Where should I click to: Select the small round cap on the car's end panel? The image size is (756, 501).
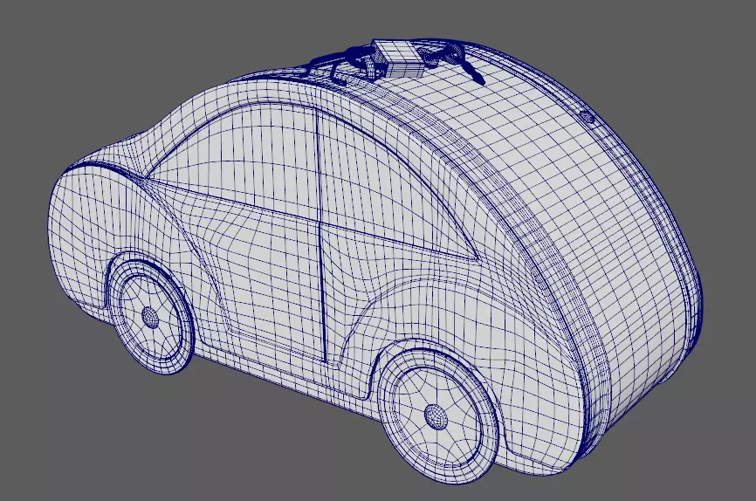(x=587, y=117)
